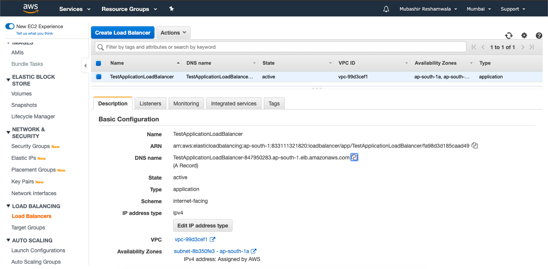This screenshot has height=269, width=548.
Task: Copy the ARN to clipboard
Action: tap(475, 145)
